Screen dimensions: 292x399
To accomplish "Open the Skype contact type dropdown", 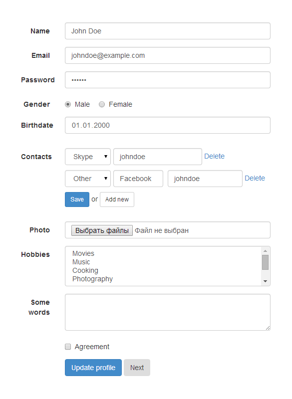I will (88, 157).
